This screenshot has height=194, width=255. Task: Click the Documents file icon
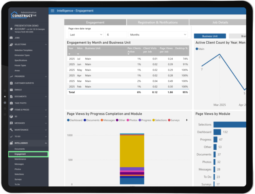(11, 96)
